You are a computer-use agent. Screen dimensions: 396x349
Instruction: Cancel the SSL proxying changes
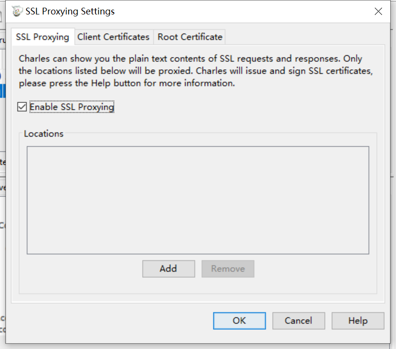pyautogui.click(x=299, y=321)
